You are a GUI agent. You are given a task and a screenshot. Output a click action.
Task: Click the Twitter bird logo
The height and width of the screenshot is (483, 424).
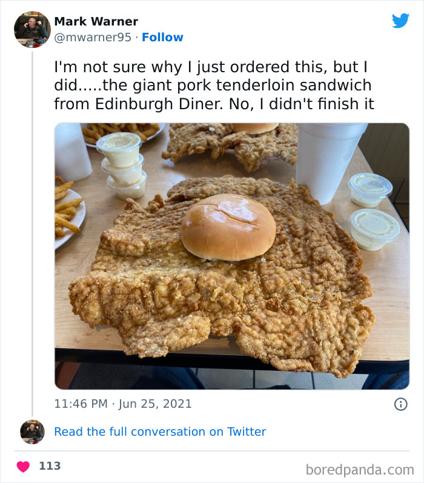tap(400, 21)
